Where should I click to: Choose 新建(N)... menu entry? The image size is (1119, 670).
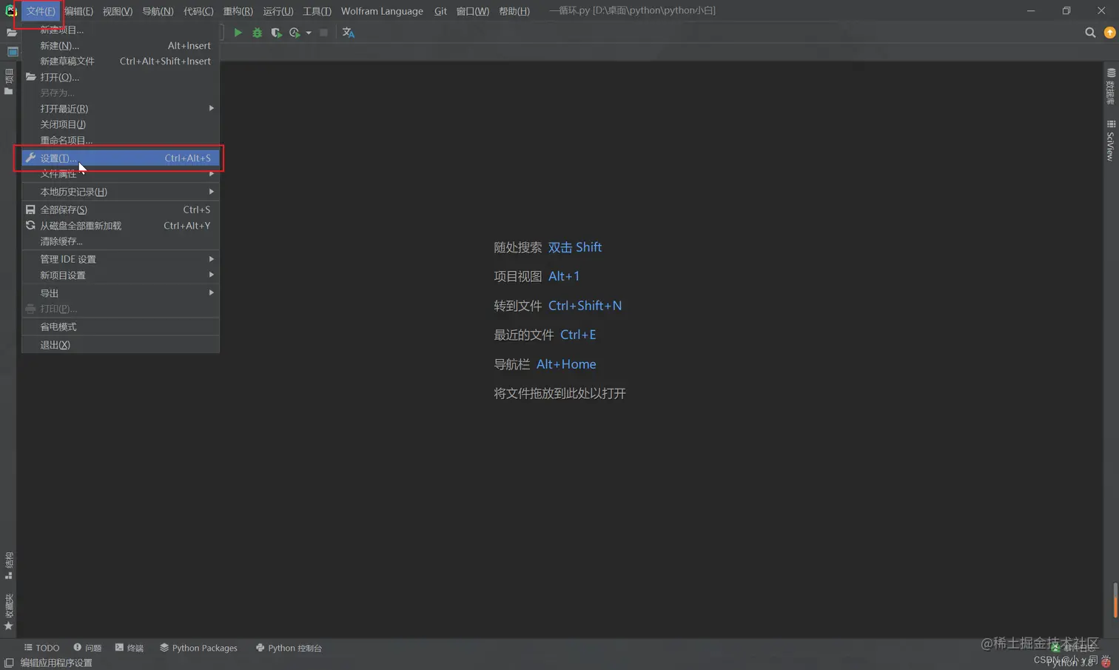(121, 45)
